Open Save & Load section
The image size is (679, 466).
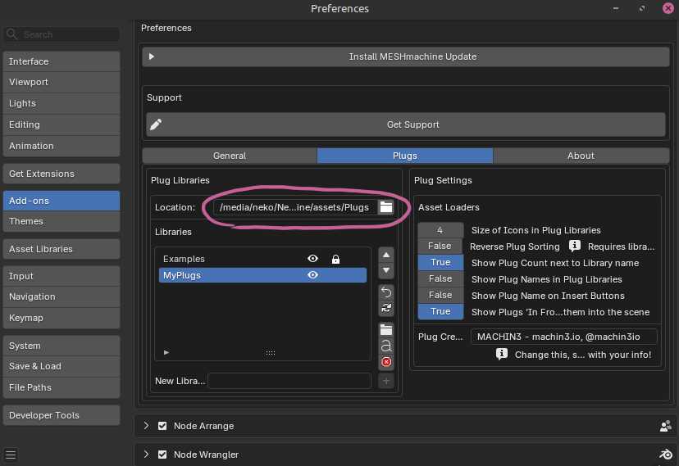click(62, 366)
